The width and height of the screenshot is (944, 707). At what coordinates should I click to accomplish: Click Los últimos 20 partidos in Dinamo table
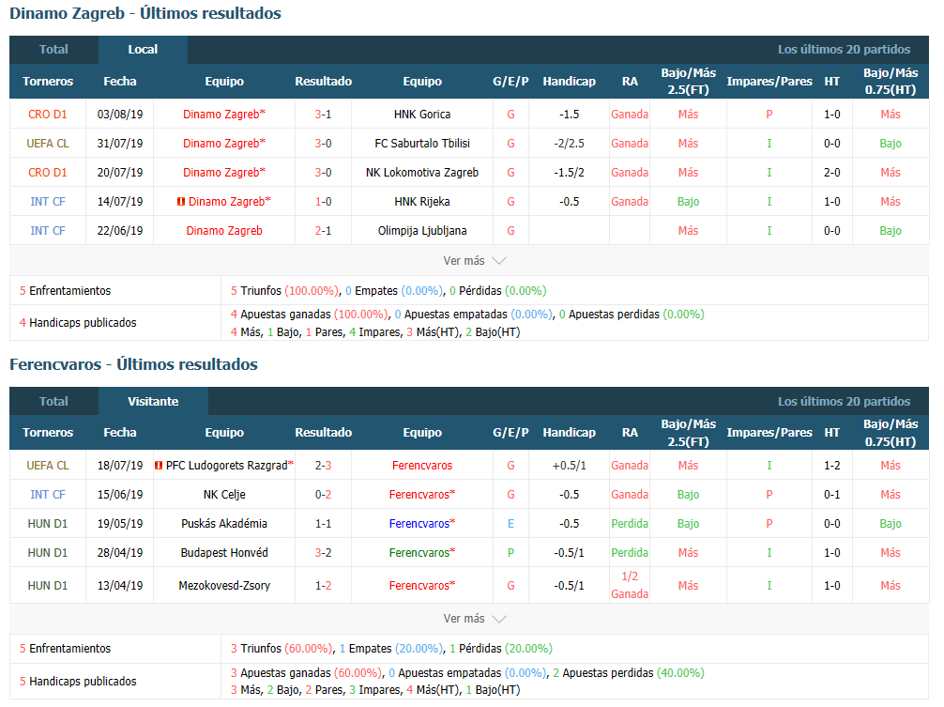click(x=844, y=50)
